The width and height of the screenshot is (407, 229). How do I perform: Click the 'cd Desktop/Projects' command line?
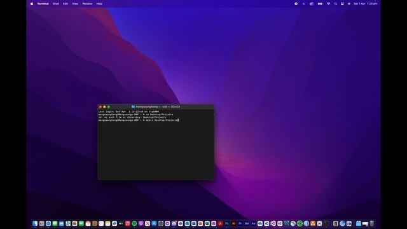(x=135, y=114)
